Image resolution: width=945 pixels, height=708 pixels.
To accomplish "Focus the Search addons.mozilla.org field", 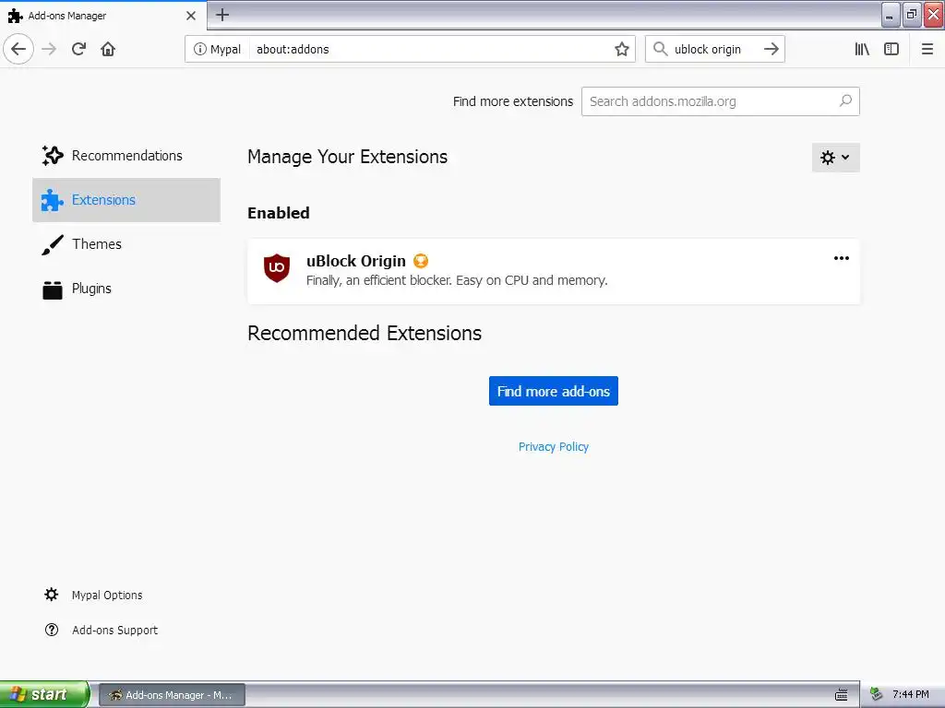I will 720,101.
